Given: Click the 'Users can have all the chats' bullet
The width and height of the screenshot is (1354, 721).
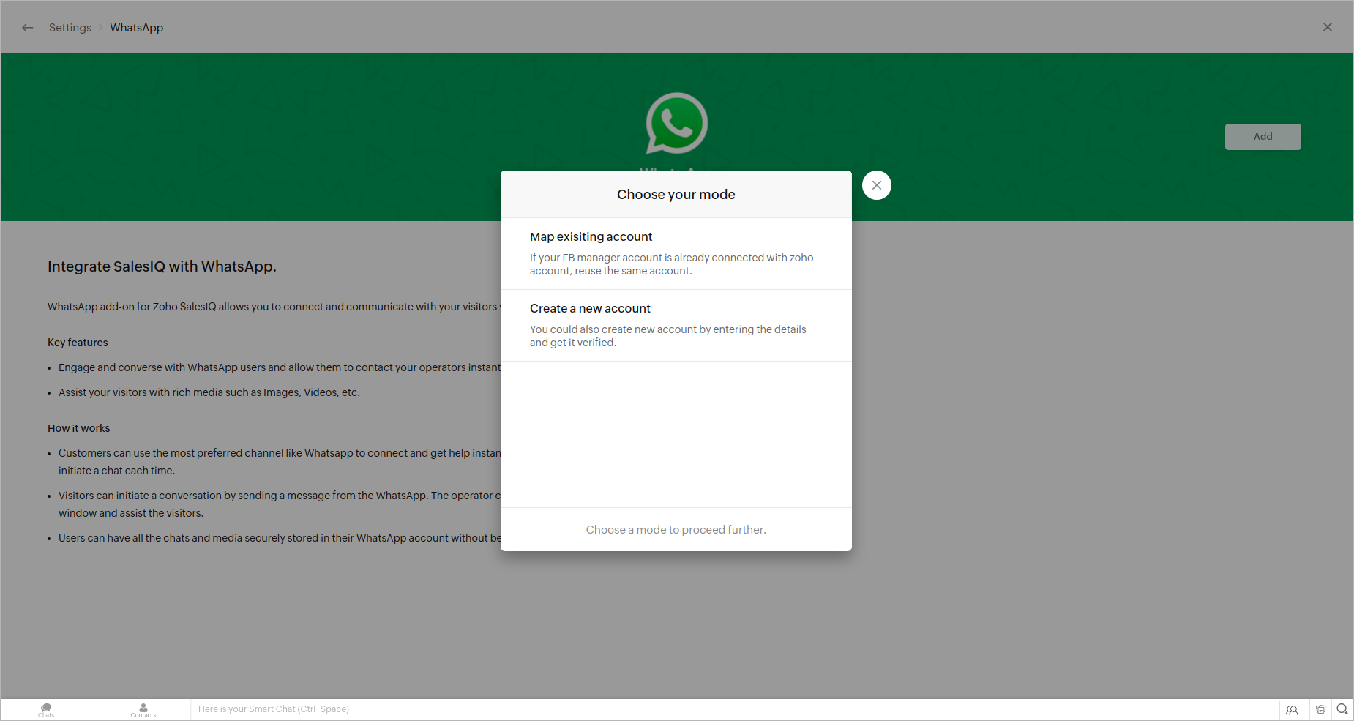Looking at the screenshot, I should [280, 538].
